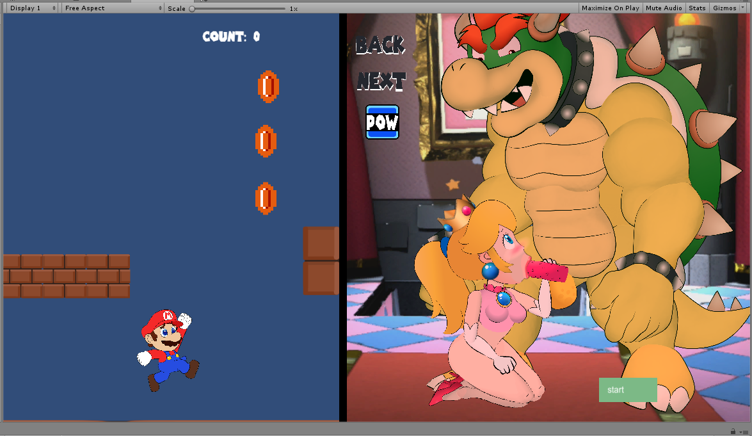Click the top orange coin
The width and height of the screenshot is (752, 436).
[x=268, y=86]
